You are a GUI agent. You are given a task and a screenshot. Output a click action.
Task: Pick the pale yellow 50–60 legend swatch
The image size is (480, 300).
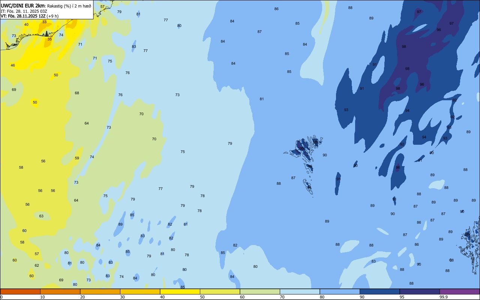[220, 291]
